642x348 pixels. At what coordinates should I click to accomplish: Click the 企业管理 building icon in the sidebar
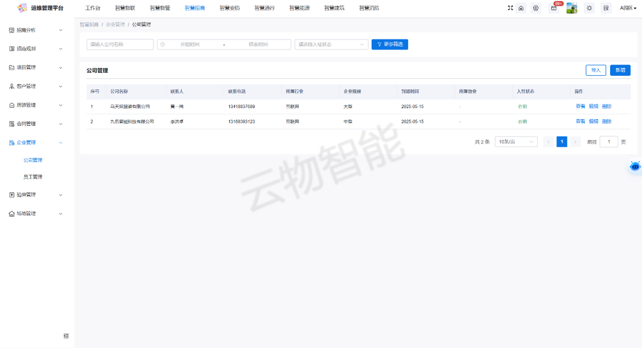[x=12, y=143]
